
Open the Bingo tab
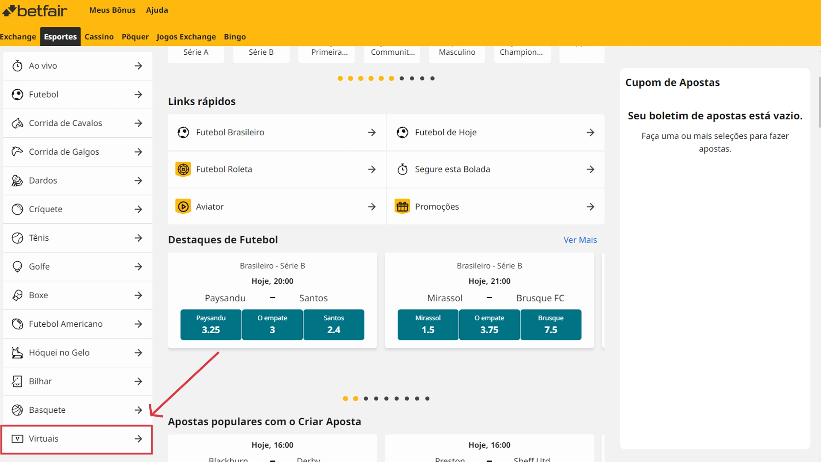235,37
